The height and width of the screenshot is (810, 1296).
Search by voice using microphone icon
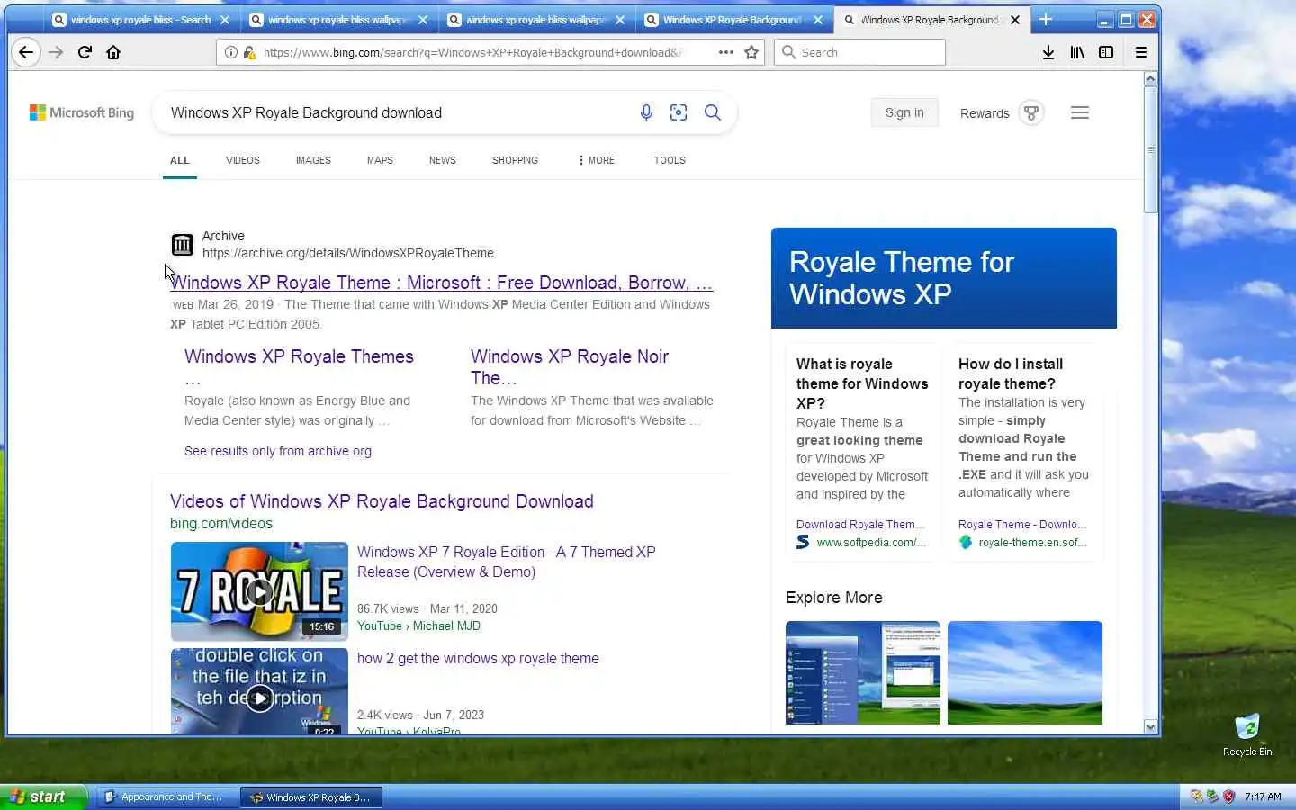pyautogui.click(x=646, y=112)
